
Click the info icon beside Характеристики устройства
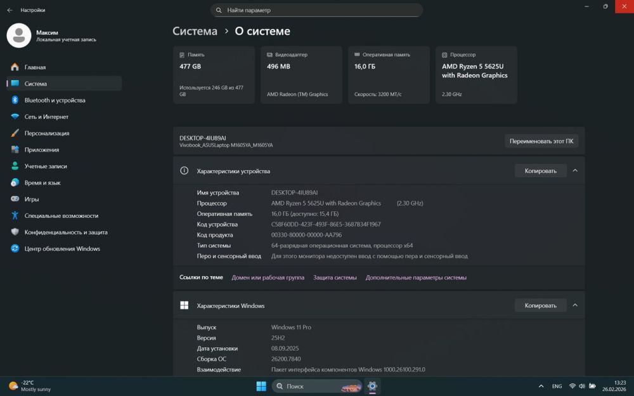coord(184,170)
